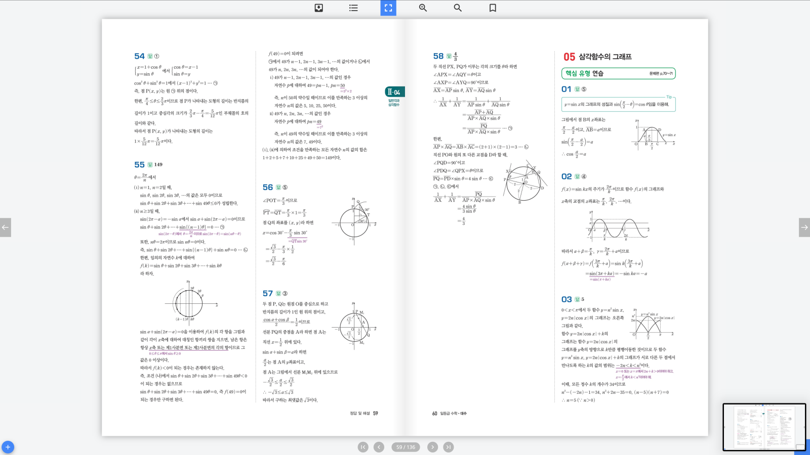The image size is (810, 455).
Task: Jump to the first page
Action: pyautogui.click(x=363, y=447)
